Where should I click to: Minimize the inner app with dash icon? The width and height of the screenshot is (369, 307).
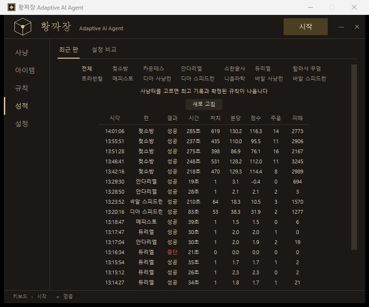(342, 27)
